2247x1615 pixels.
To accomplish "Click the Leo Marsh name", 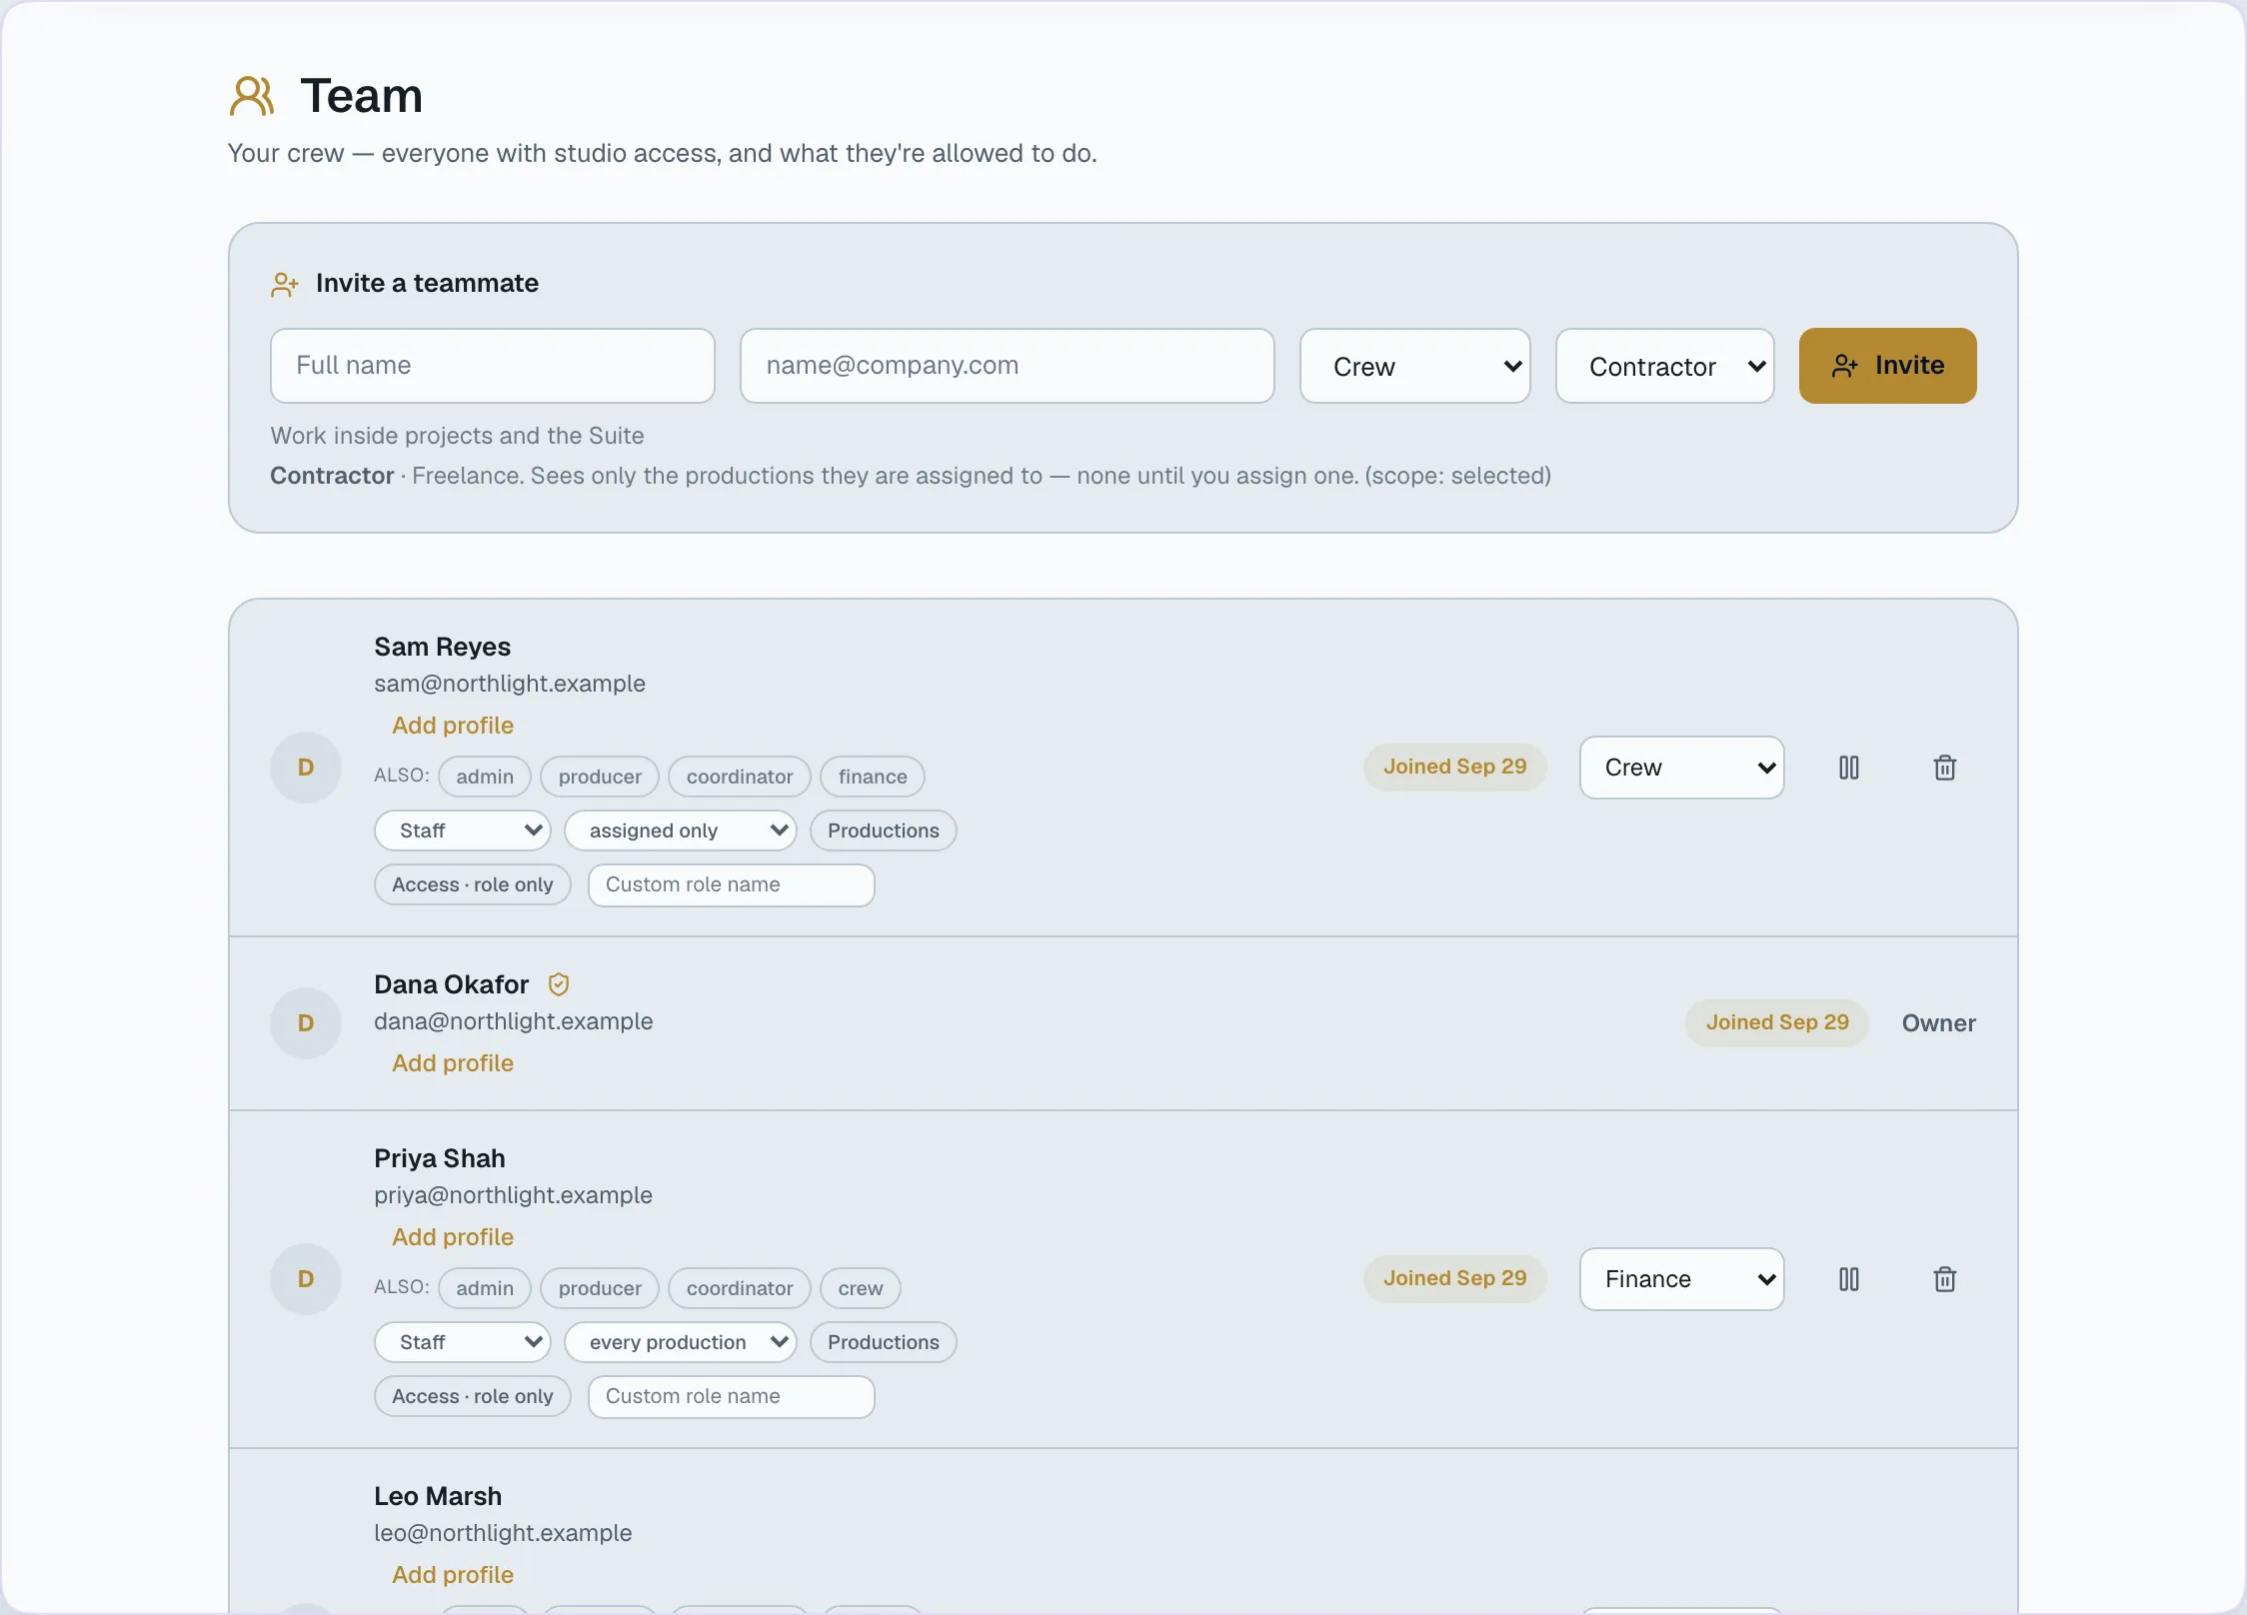I will click(x=438, y=1496).
